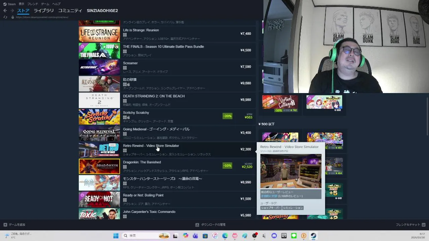429x241 pixels.
Task: Open the ヘルプ menu
Action: coord(56,4)
